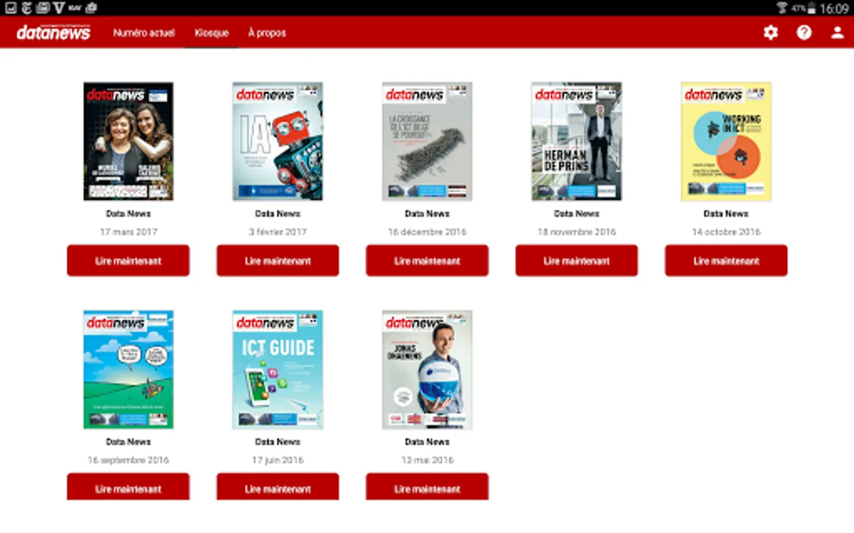The image size is (854, 533).
Task: Open the IA robot cover thumbnail
Action: tap(278, 141)
